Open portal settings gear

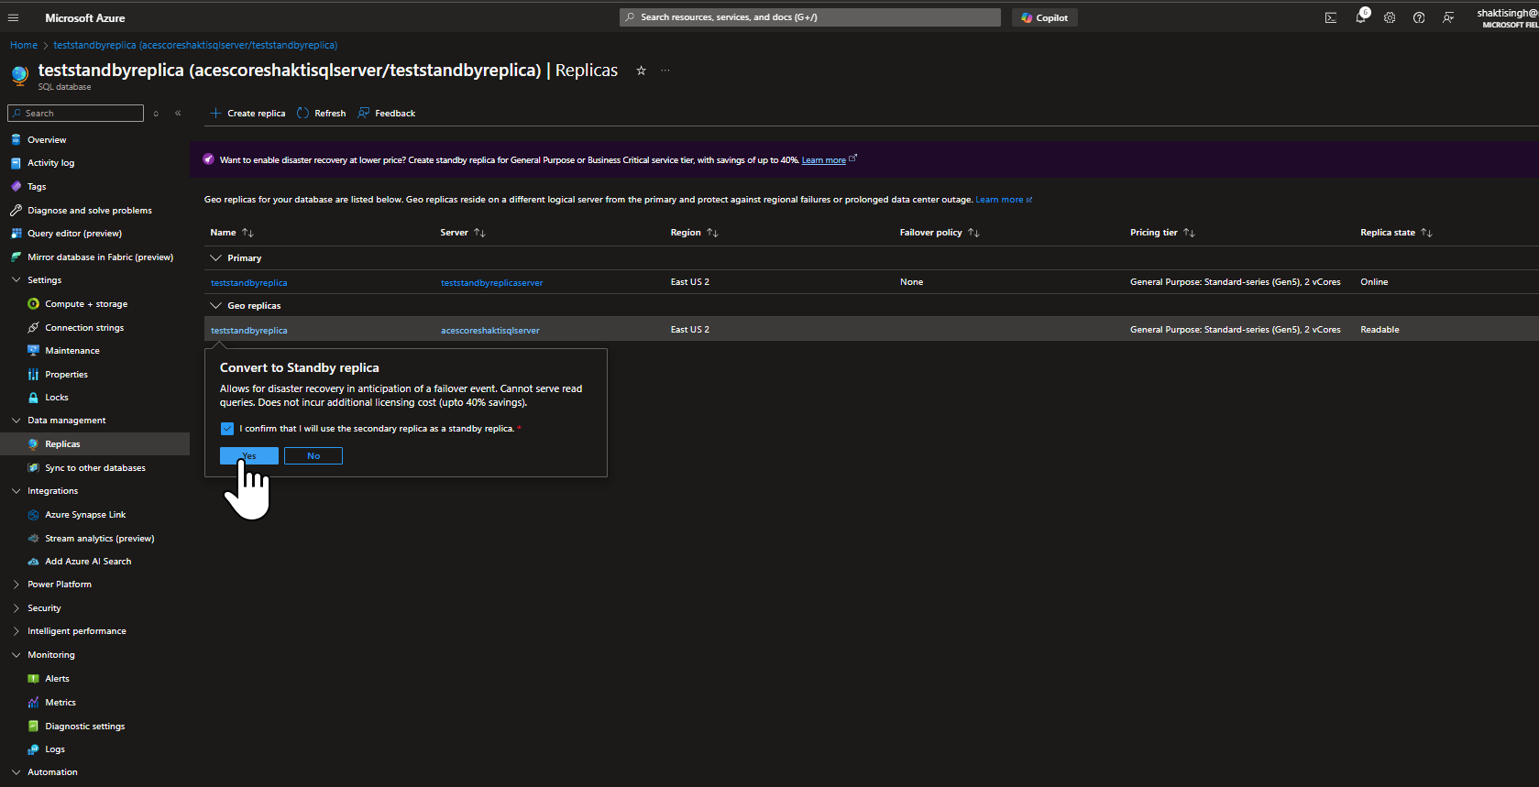tap(1390, 17)
